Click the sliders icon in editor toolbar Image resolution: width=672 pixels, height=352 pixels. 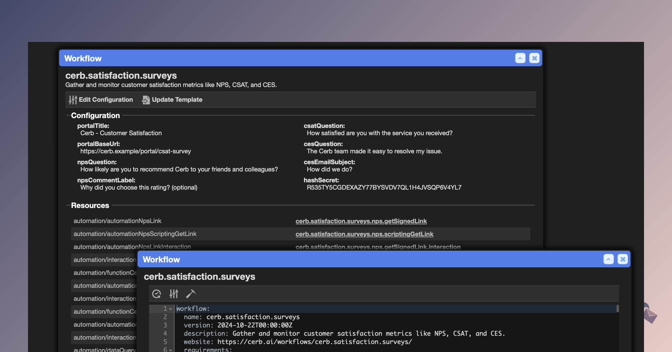174,294
